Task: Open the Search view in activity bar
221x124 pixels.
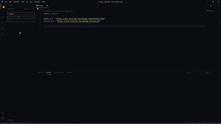Action: [x=3, y=12]
